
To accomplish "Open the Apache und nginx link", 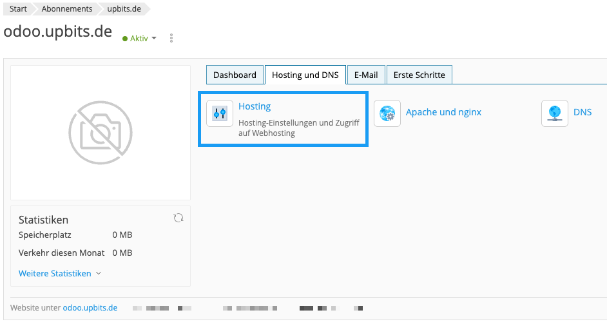I will (x=443, y=112).
